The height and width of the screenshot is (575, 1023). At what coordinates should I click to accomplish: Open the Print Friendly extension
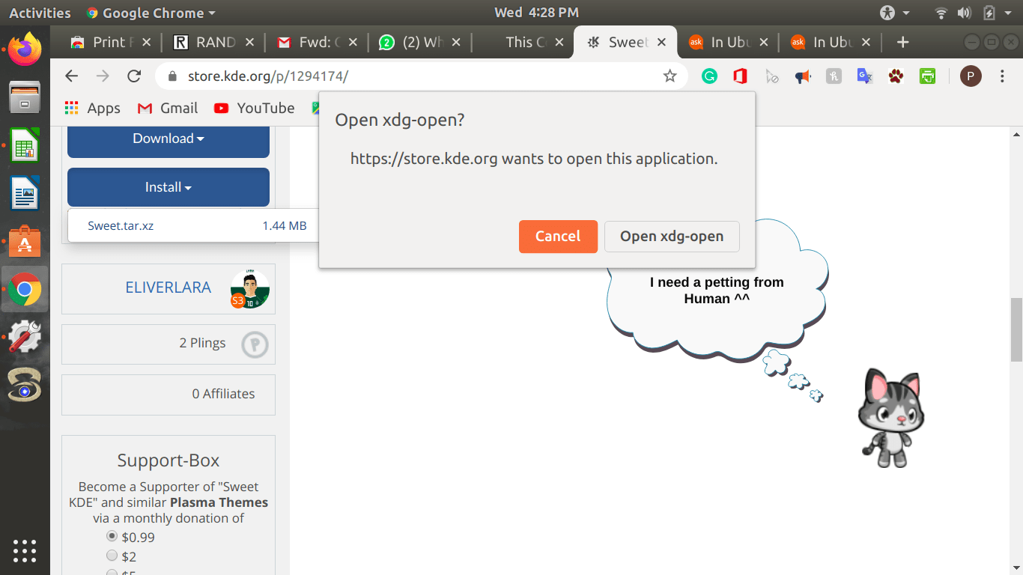coord(927,76)
